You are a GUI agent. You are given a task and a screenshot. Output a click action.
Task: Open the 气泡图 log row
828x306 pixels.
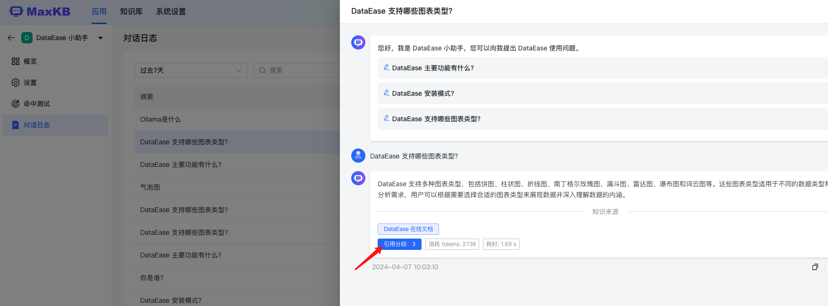(237, 187)
